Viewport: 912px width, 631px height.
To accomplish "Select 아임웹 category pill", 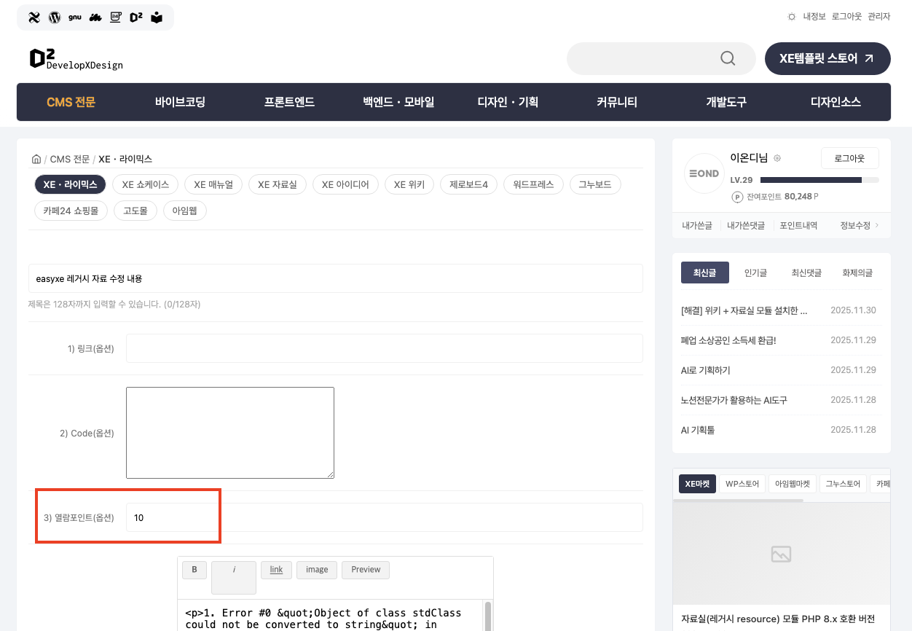I will tap(185, 211).
